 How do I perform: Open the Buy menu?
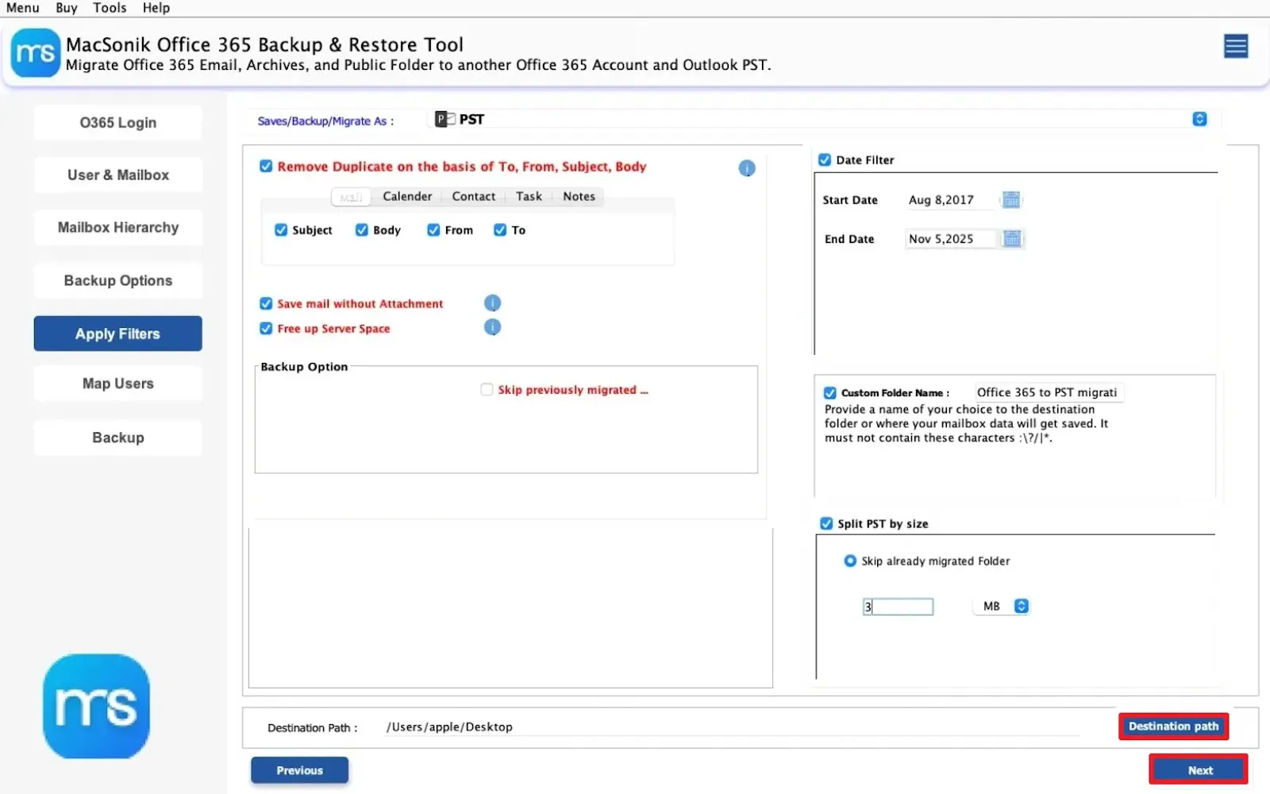pos(67,8)
